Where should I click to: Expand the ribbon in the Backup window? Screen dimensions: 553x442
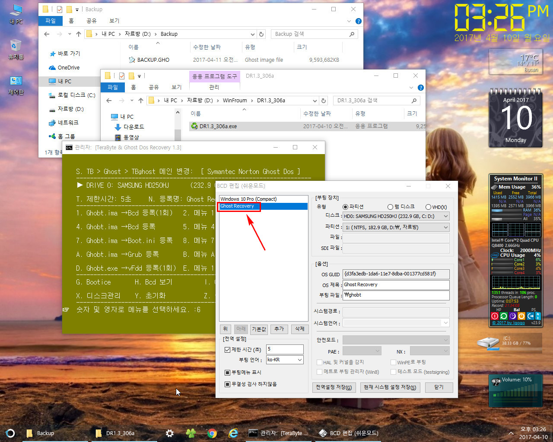349,21
